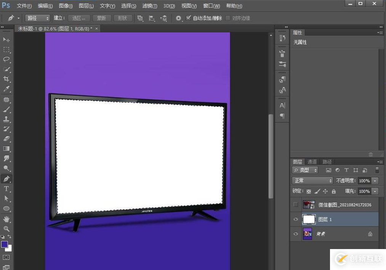Click the foreground color swatch

(x=5, y=244)
